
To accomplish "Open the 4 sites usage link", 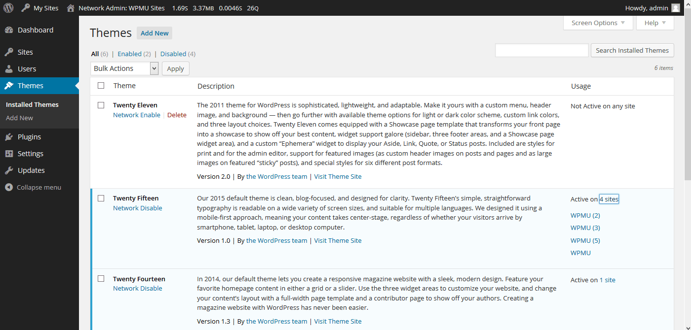I will (609, 199).
